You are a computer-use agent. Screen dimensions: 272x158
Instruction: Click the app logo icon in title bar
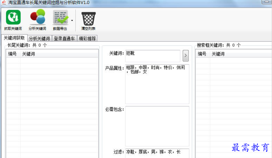(x=4, y=3)
